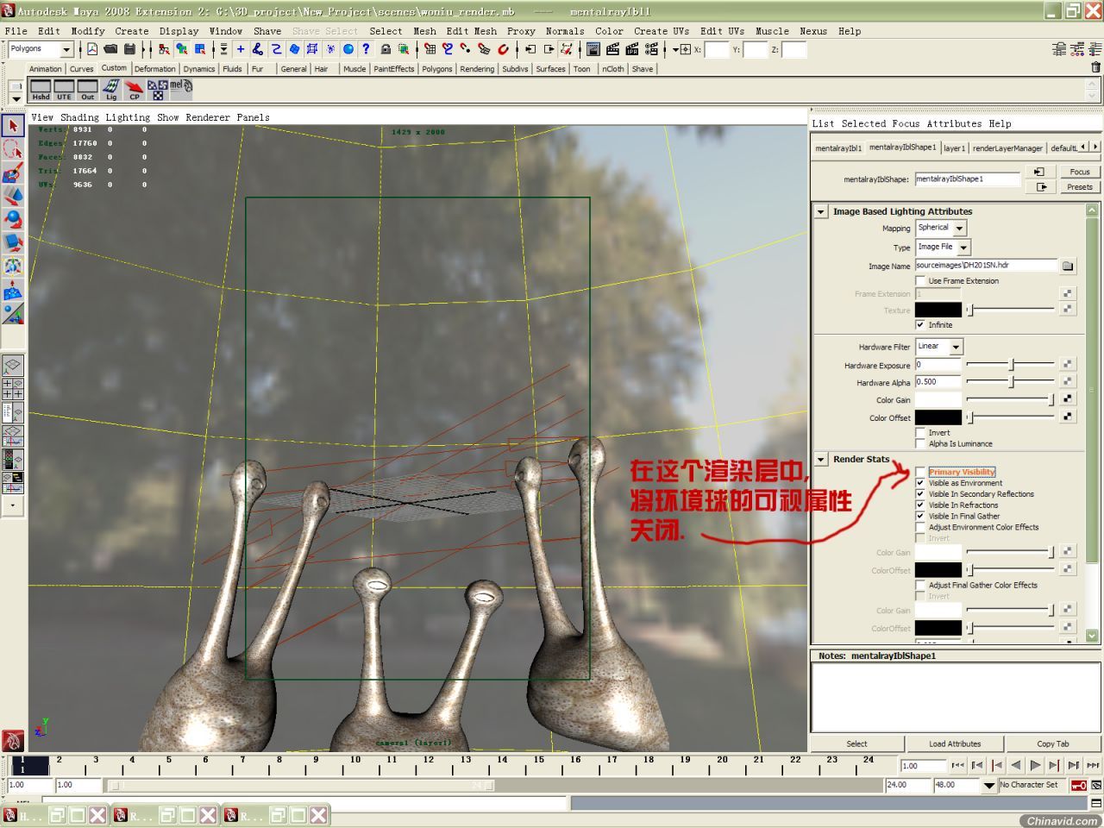The image size is (1104, 828).
Task: Toggle Primary Visibility checkbox
Action: pos(920,472)
